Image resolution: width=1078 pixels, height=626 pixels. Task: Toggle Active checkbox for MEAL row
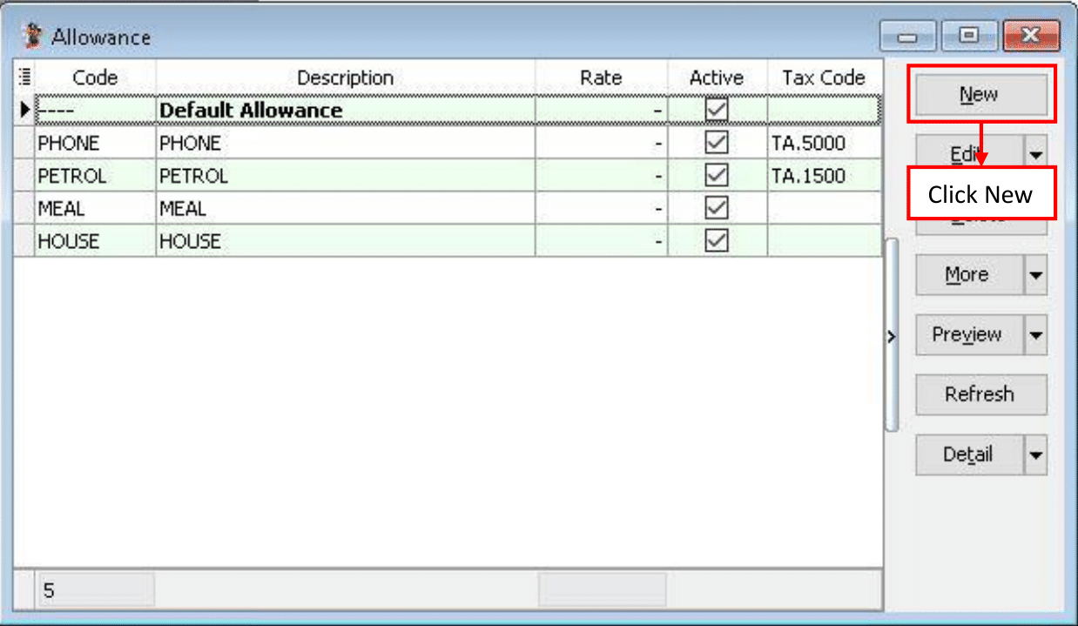coord(717,209)
